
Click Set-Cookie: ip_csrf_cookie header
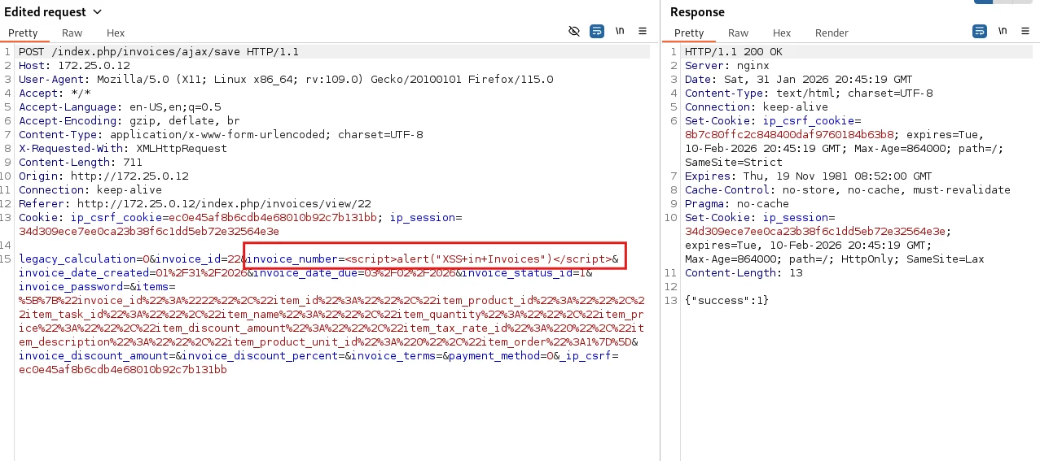click(845, 141)
